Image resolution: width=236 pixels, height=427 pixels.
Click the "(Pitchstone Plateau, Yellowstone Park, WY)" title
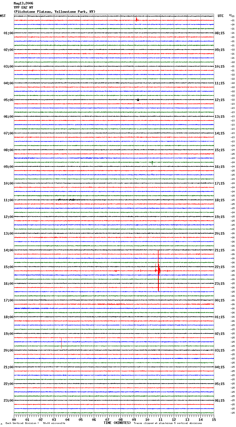coord(54,12)
